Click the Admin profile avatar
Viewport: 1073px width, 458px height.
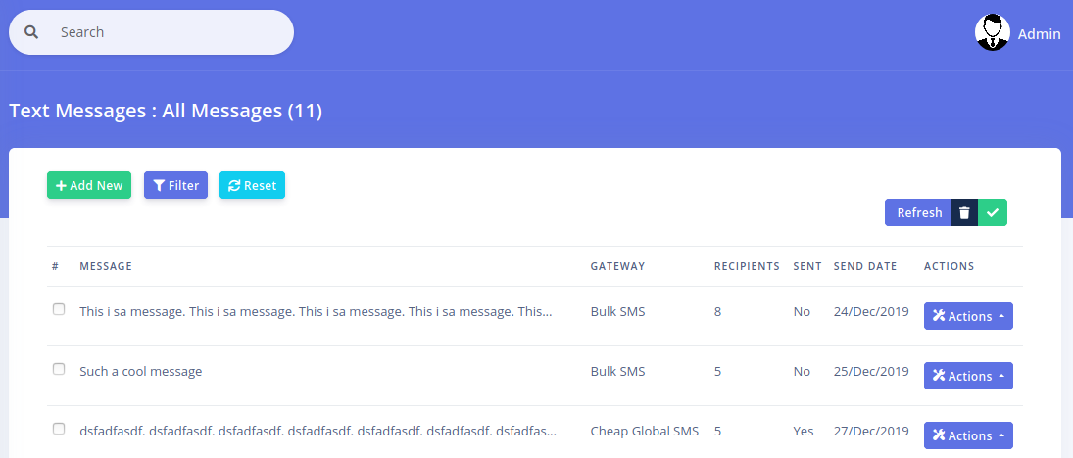click(x=992, y=32)
